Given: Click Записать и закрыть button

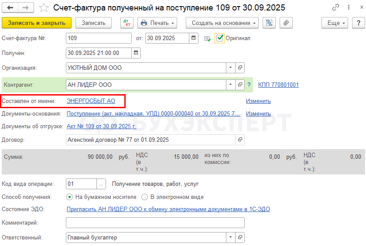Looking at the screenshot, I should pyautogui.click(x=37, y=23).
